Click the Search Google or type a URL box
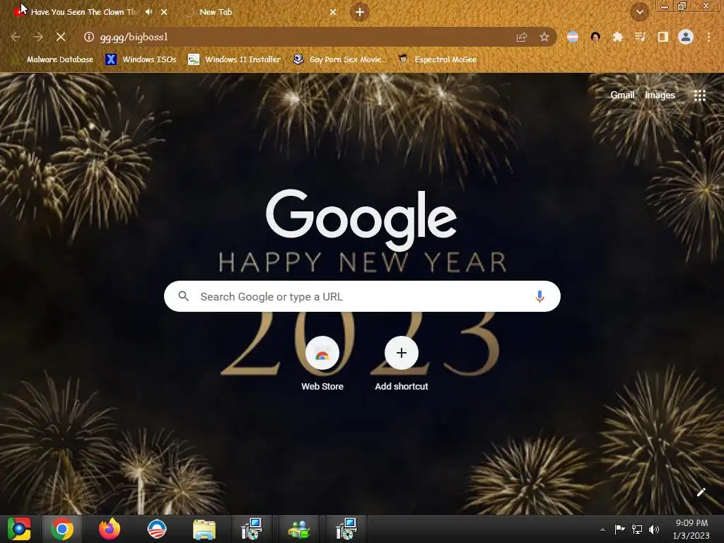Screen dimensions: 724x543 pyautogui.click(x=362, y=296)
